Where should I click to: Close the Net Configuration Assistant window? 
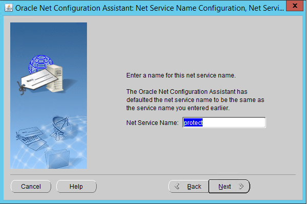(295, 6)
